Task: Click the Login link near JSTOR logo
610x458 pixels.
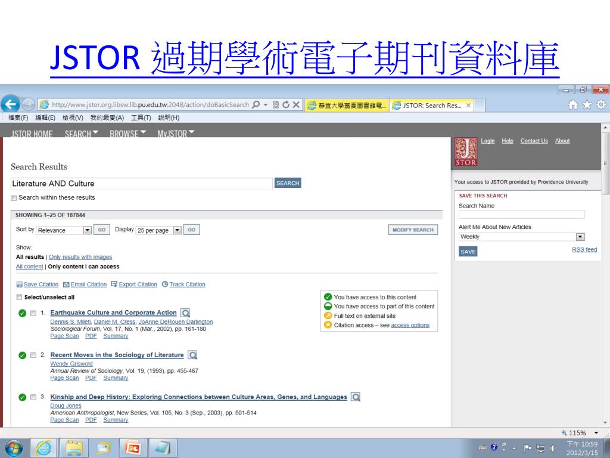Action: tap(488, 141)
